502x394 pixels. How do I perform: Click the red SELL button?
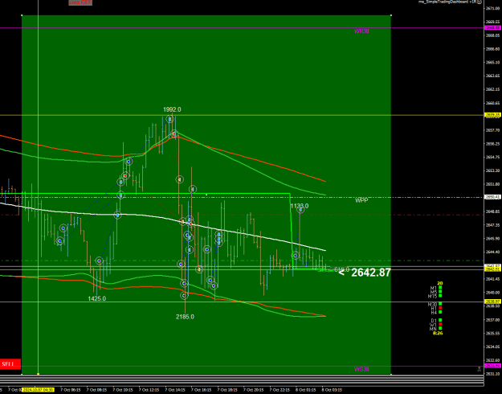click(10, 364)
